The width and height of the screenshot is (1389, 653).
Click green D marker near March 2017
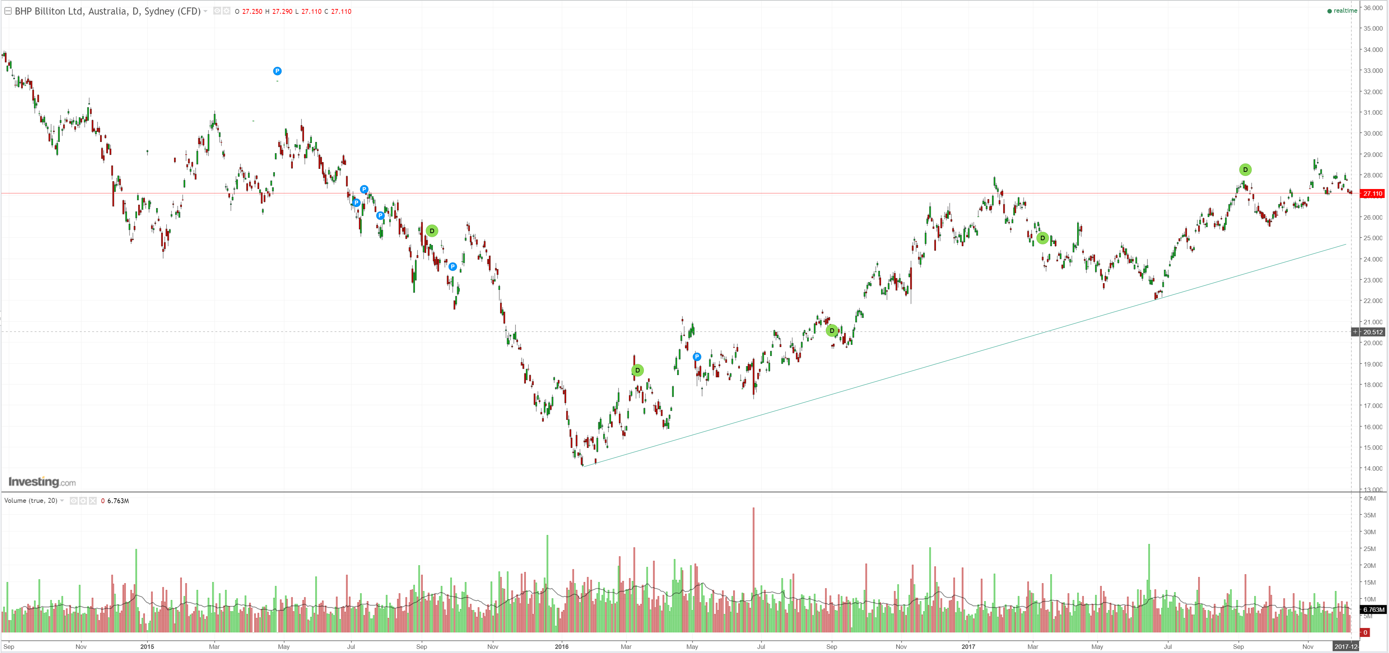1042,238
